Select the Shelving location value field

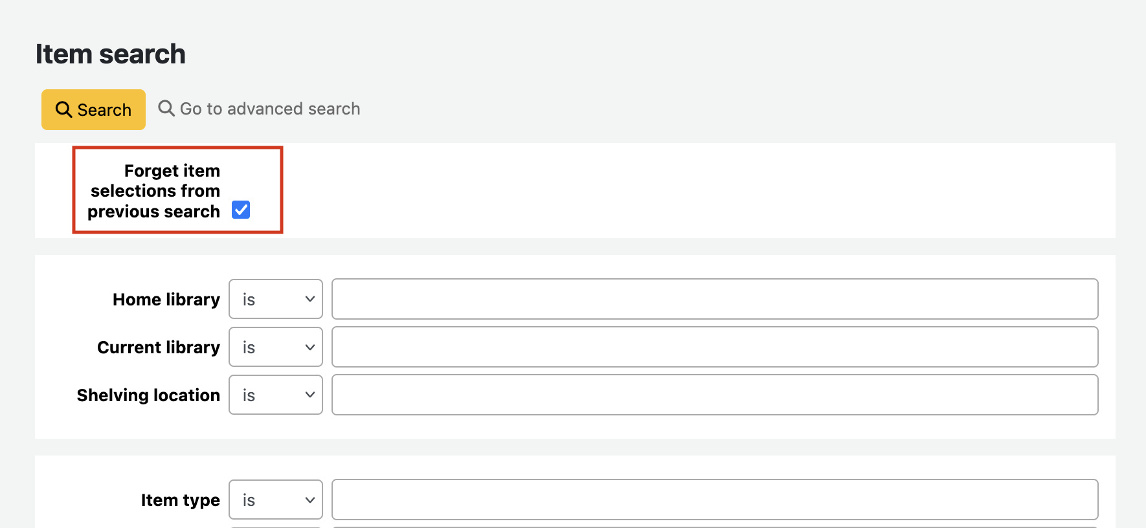tap(714, 395)
